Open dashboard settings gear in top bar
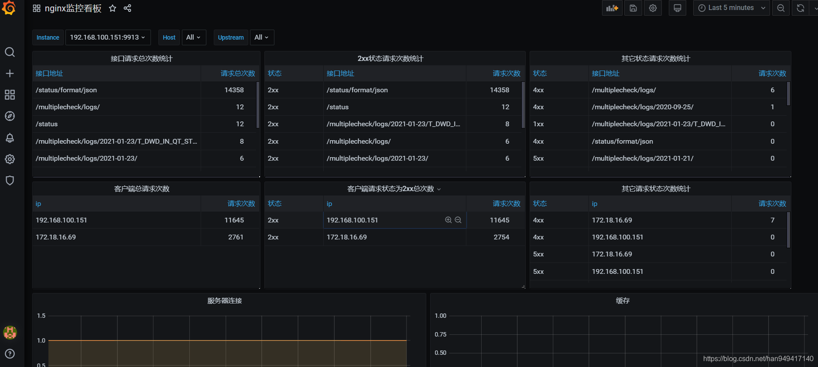The height and width of the screenshot is (367, 818). (x=653, y=8)
